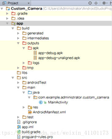Image resolution: width=112 pixels, height=139 pixels.
Task: Click the MainActivity class icon
Action: [41, 102]
